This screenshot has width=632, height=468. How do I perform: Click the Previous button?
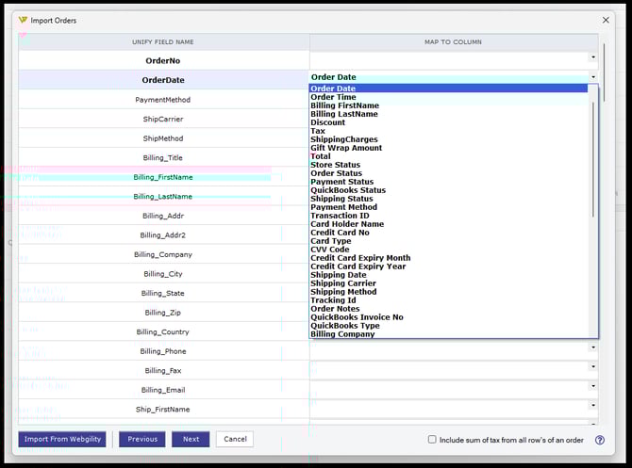141,439
